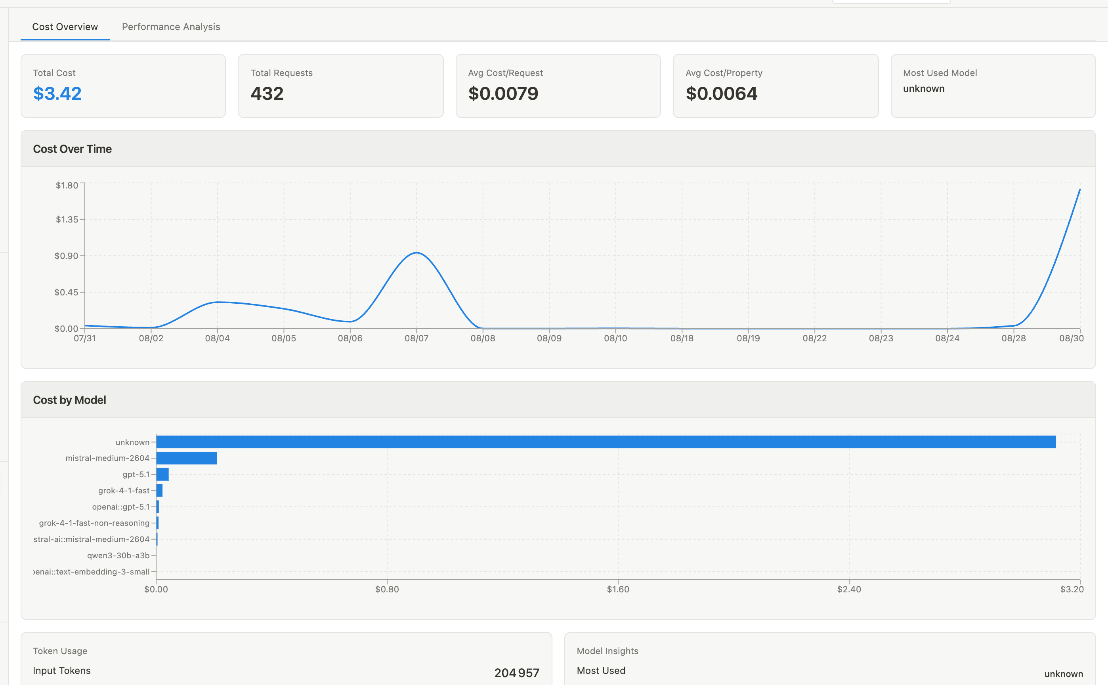Click the Cost by Model heading
The image size is (1108, 685).
point(69,400)
